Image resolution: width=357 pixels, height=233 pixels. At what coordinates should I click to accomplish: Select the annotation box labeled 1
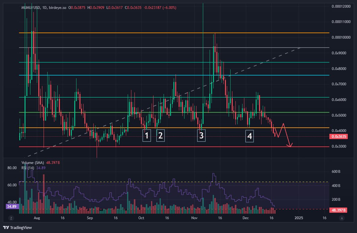coord(147,135)
